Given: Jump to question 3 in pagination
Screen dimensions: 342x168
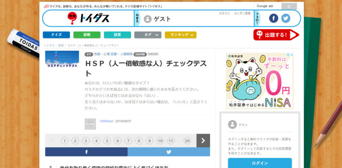Looking at the screenshot, I should [86, 141].
